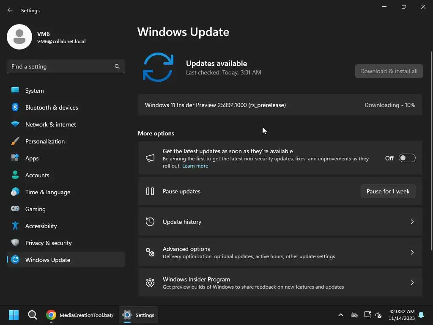Click the Time & language globe icon

(x=15, y=192)
